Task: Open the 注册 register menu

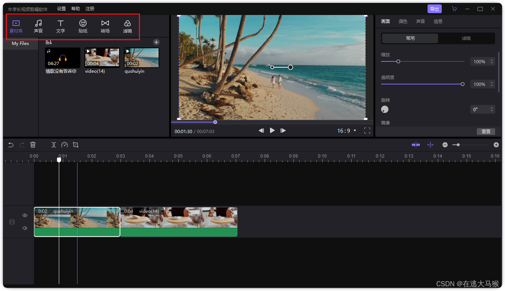Action: [x=90, y=9]
